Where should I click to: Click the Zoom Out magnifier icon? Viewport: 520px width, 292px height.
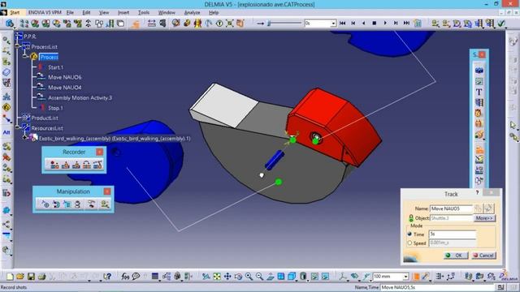click(x=259, y=276)
